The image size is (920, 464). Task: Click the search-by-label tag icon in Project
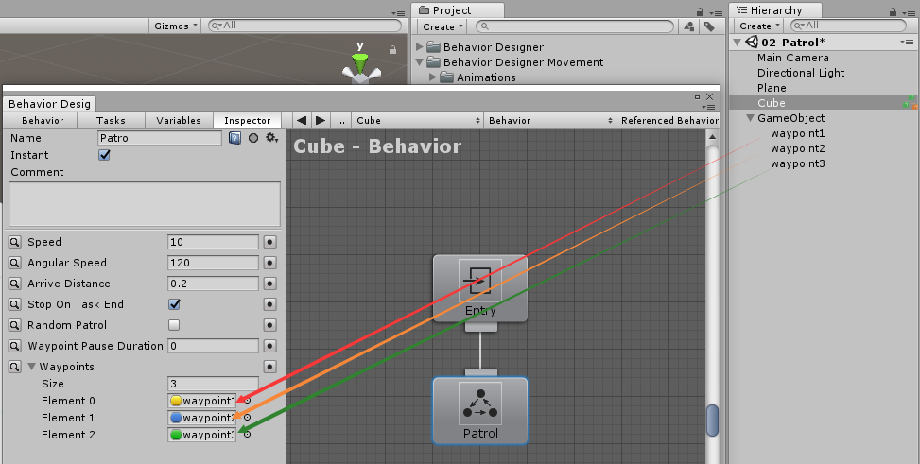click(709, 26)
